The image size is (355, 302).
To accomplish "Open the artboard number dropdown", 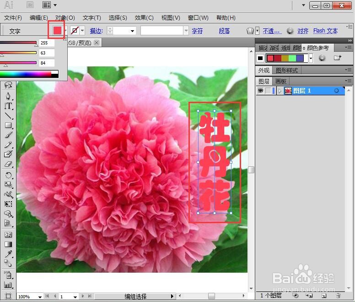I will point(75,297).
